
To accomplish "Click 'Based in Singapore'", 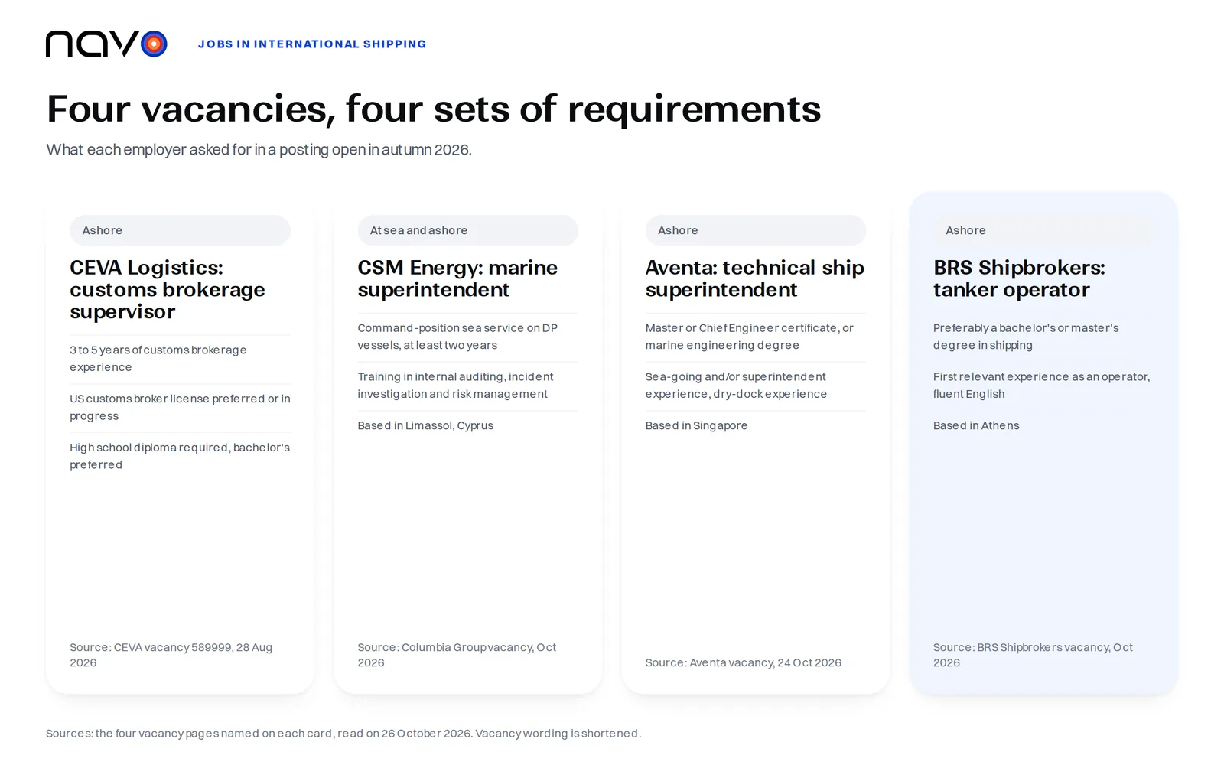I will 696,426.
